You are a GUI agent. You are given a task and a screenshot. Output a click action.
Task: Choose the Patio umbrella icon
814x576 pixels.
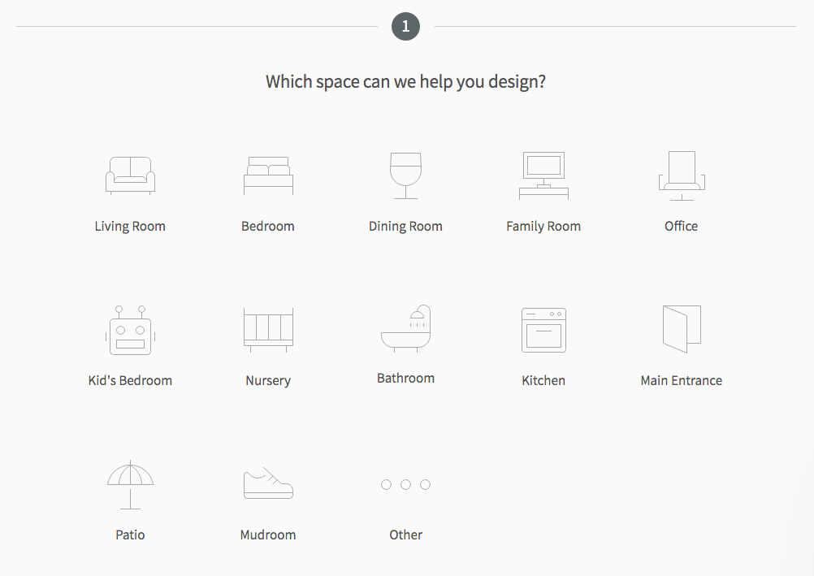(x=130, y=484)
